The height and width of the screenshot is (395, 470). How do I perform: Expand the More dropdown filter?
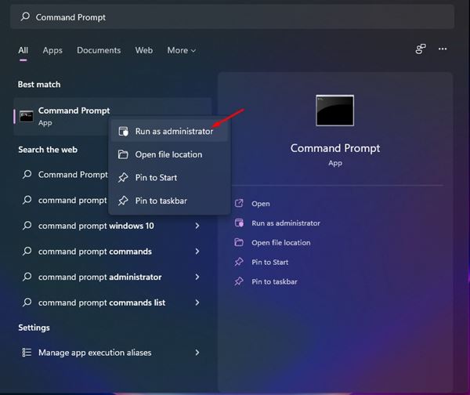(x=182, y=50)
